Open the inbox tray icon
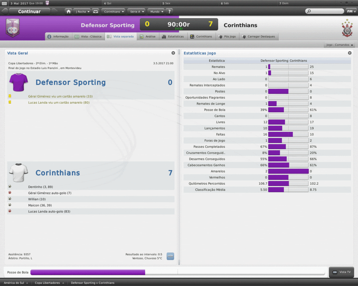Viewport: 358px width, 286px height. coord(96,12)
